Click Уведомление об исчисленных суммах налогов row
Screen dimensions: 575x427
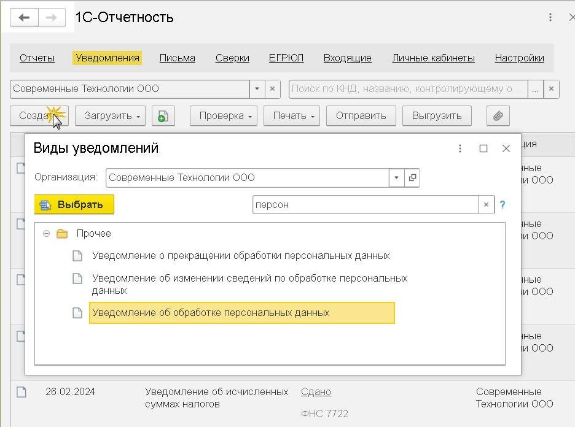(x=217, y=398)
